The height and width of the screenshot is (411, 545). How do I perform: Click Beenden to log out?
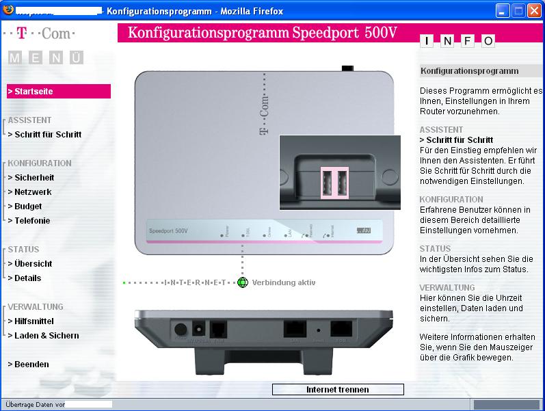click(28, 364)
